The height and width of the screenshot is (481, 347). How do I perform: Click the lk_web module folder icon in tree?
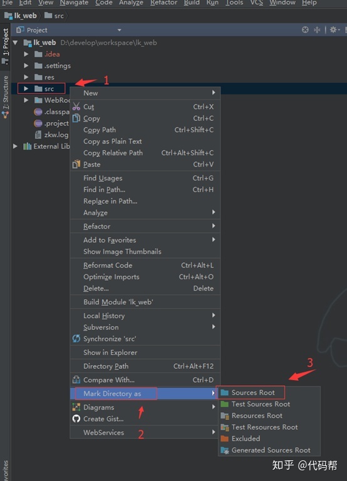pos(28,43)
